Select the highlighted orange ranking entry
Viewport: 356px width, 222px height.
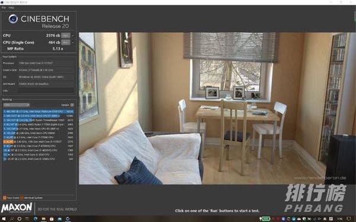point(39,141)
